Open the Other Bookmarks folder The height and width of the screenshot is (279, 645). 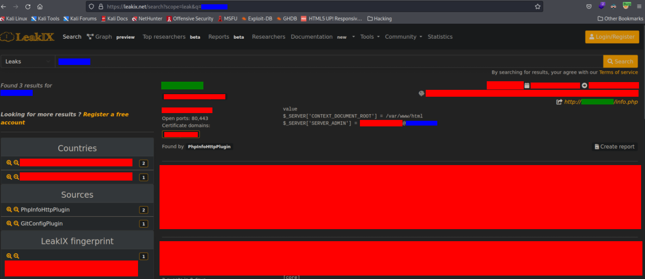coord(620,18)
